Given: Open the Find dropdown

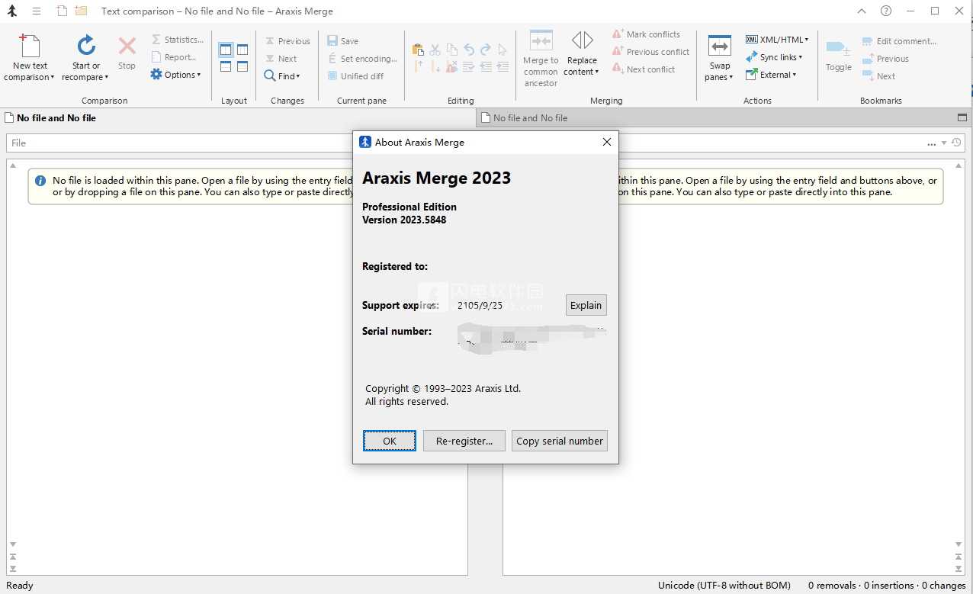Looking at the screenshot, I should point(282,76).
